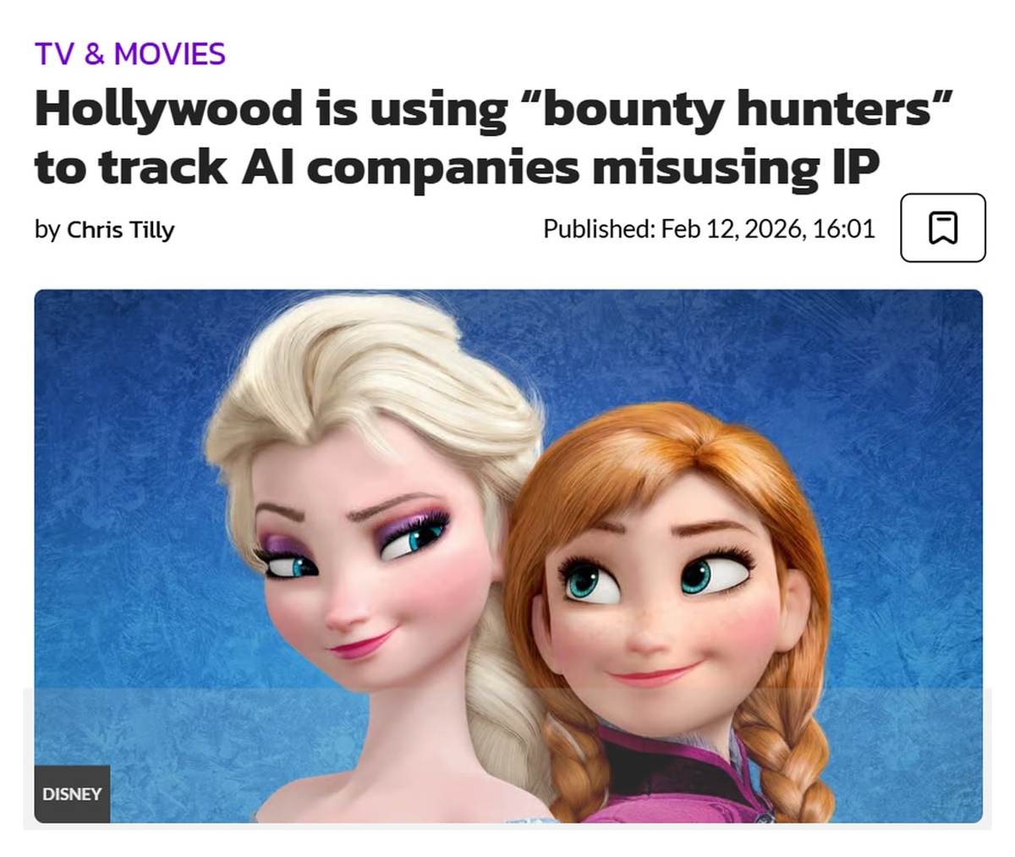Click the 16:01 publish time

click(x=843, y=228)
